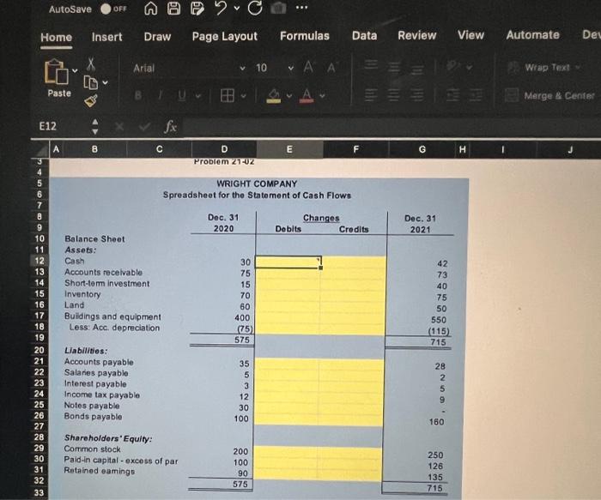Viewport: 601px width, 500px height.
Task: Click the Home icon in title bar
Action: [150, 9]
